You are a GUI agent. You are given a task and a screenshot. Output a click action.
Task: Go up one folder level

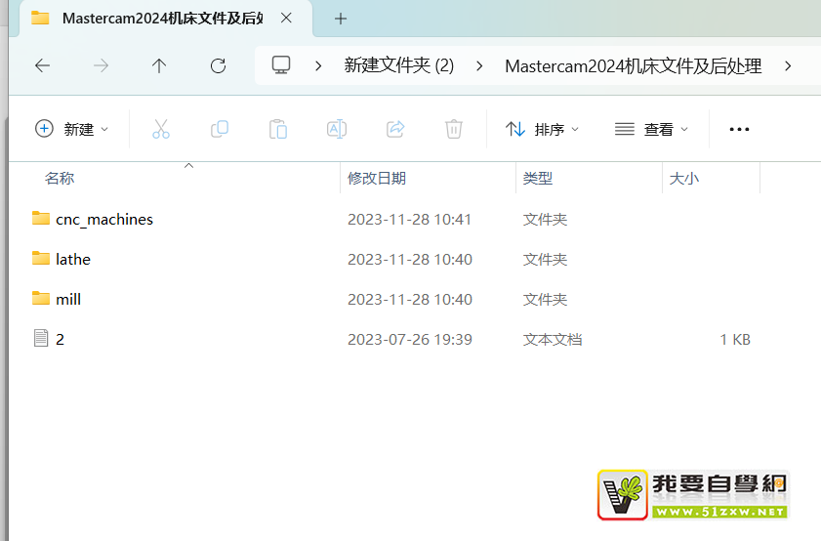click(x=159, y=65)
